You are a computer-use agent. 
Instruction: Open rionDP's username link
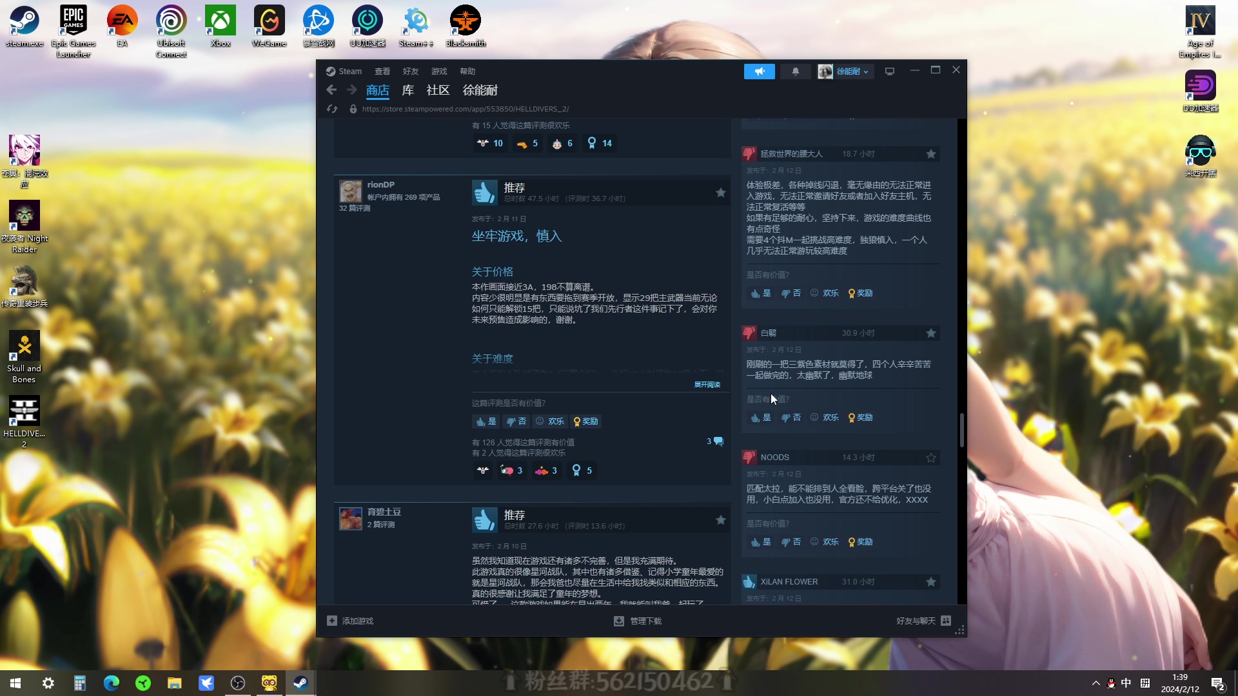(x=381, y=185)
